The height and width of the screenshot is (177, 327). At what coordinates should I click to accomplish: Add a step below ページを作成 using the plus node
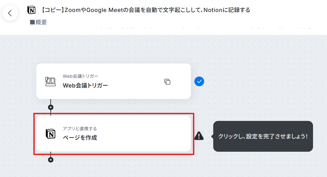click(51, 160)
